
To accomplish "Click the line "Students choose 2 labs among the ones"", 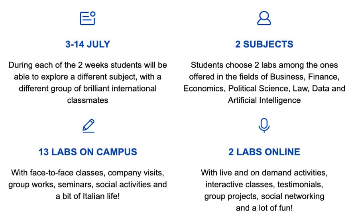I will (264, 65).
